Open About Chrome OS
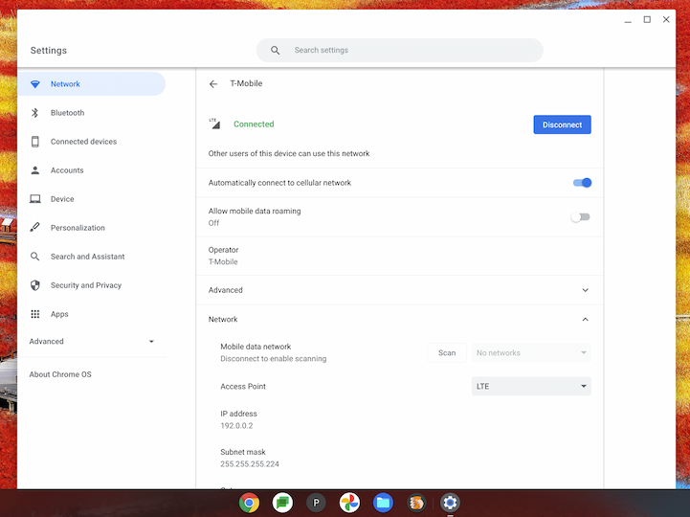 60,374
